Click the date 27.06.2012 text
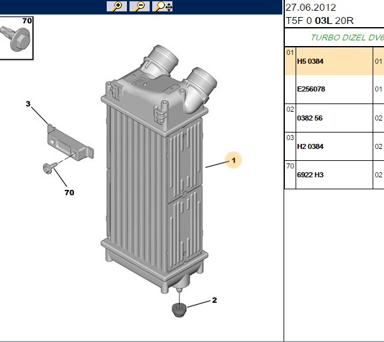 click(x=311, y=8)
